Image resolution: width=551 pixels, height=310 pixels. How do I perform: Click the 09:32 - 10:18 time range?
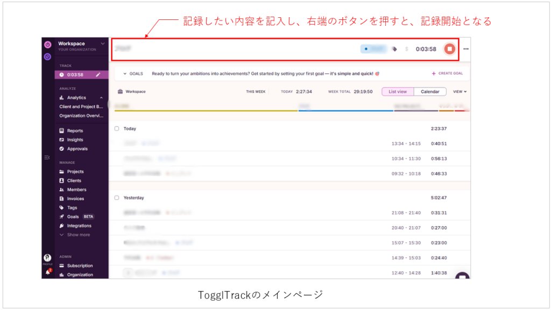coord(406,174)
